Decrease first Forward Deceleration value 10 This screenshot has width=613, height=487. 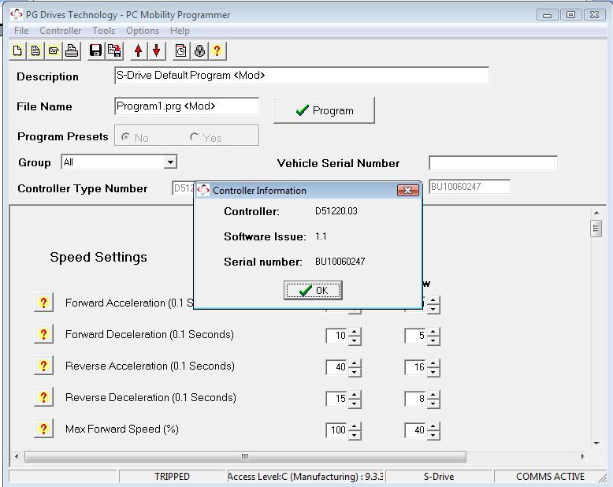pyautogui.click(x=355, y=340)
